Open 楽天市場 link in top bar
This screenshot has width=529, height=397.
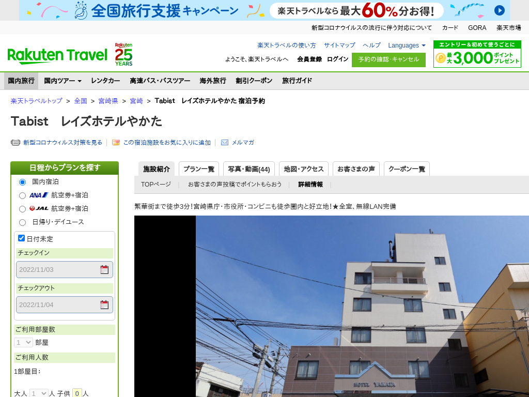point(508,28)
